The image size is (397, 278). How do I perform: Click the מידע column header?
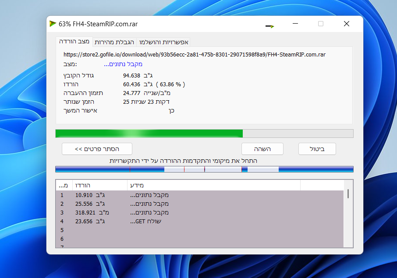(214, 186)
